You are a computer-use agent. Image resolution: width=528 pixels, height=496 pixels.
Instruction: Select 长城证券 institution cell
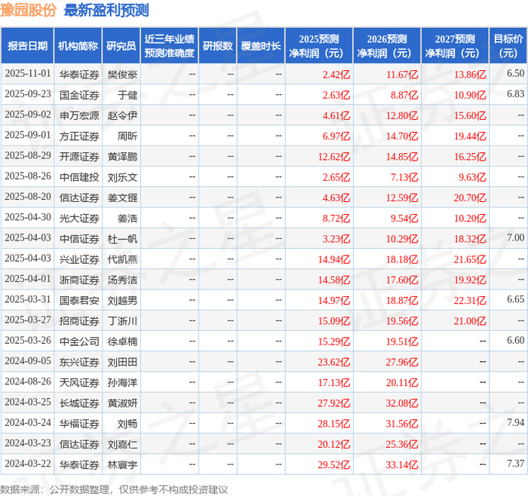pos(79,403)
